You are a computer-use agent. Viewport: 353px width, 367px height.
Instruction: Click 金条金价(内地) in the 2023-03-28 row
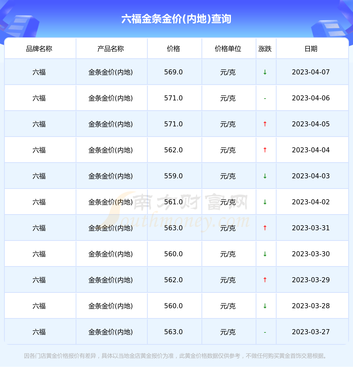click(111, 306)
